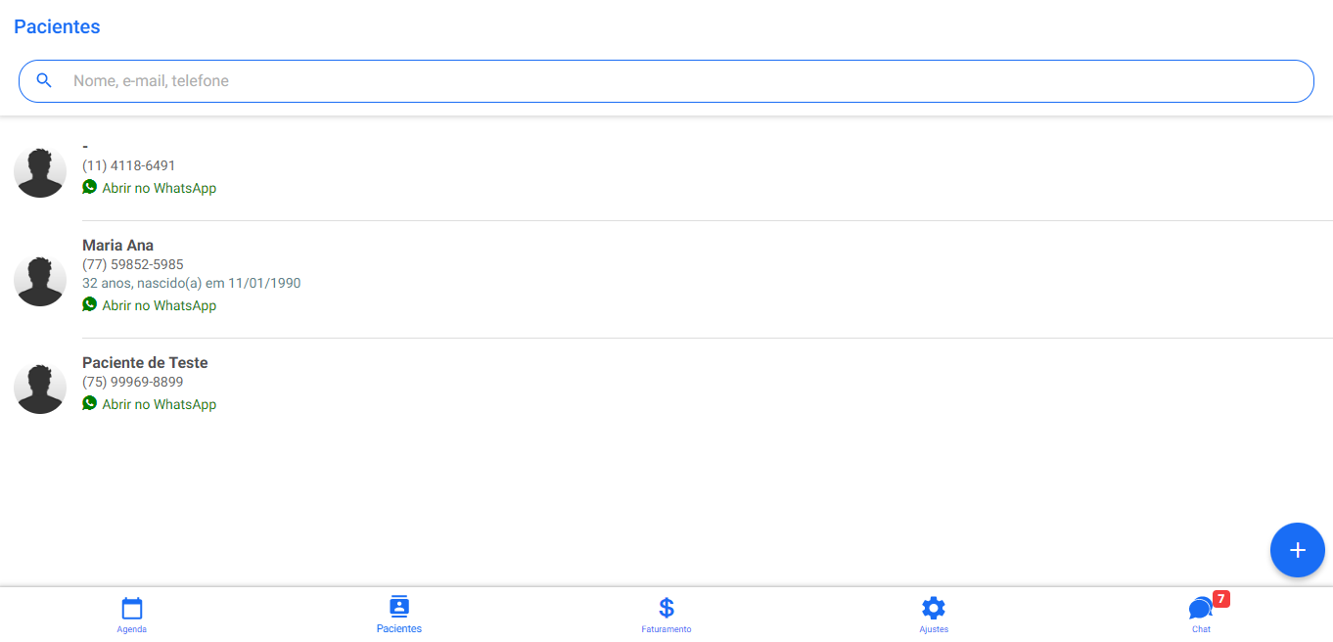
Task: Click WhatsApp icon for Paciente de Teste
Action: [x=90, y=403]
